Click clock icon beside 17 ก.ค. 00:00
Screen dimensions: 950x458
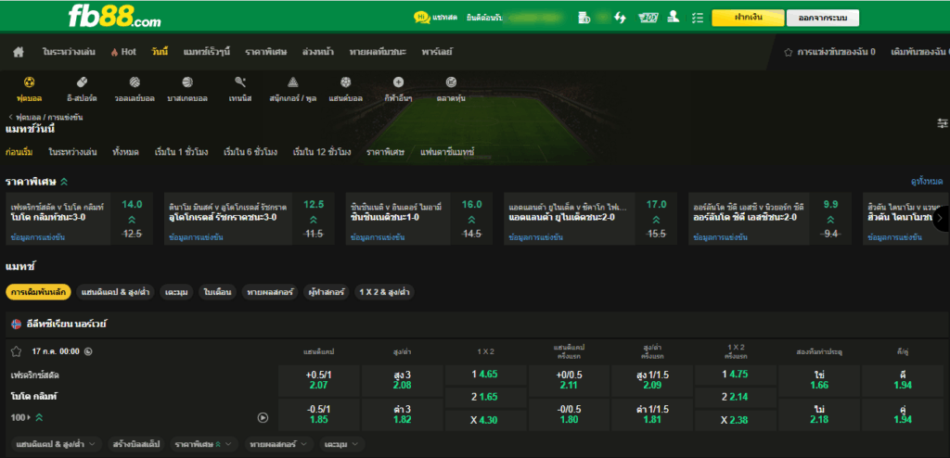[x=88, y=351]
